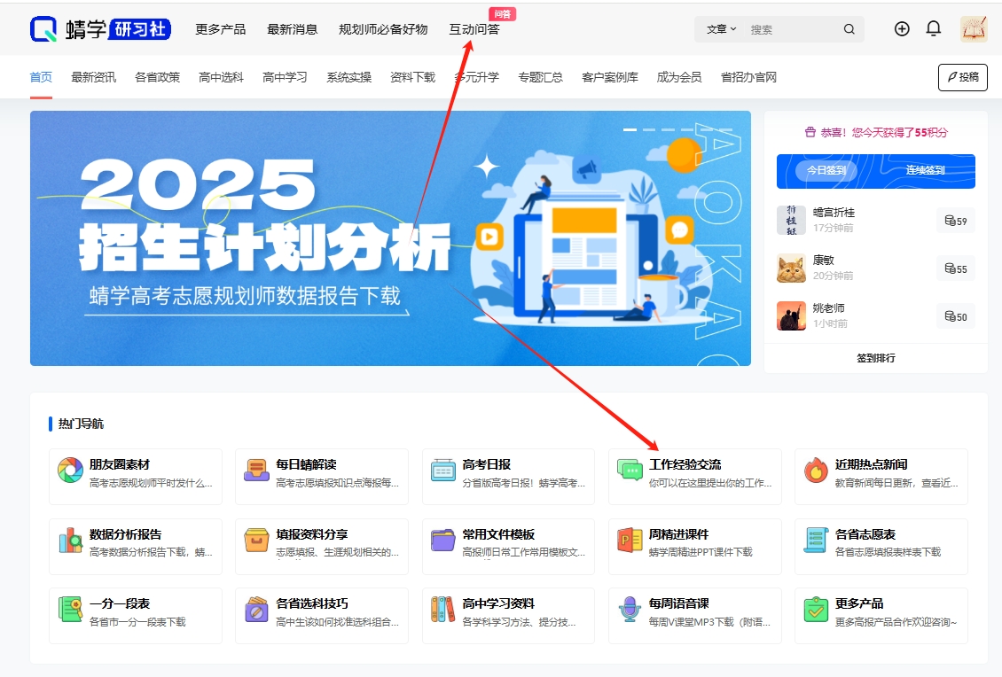Click the search input field
The width and height of the screenshot is (1002, 677).
tap(780, 29)
